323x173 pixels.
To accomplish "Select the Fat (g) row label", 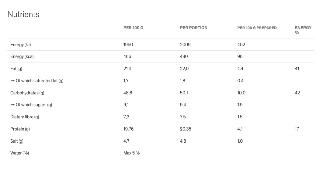I will tap(16, 69).
